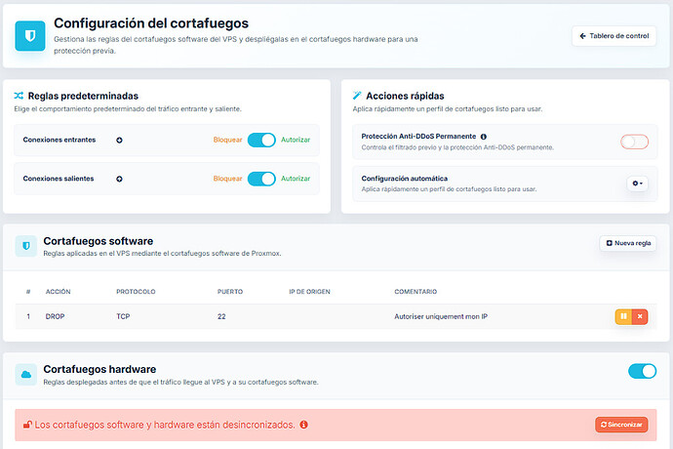Enable Protección Anti-DDoS Permanente switch
The image size is (673, 449).
(634, 142)
